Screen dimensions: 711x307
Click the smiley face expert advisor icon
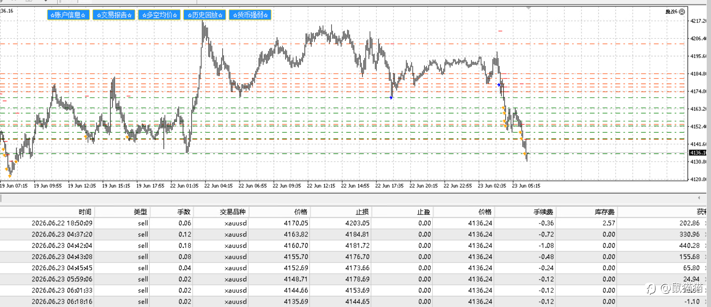pyautogui.click(x=682, y=12)
